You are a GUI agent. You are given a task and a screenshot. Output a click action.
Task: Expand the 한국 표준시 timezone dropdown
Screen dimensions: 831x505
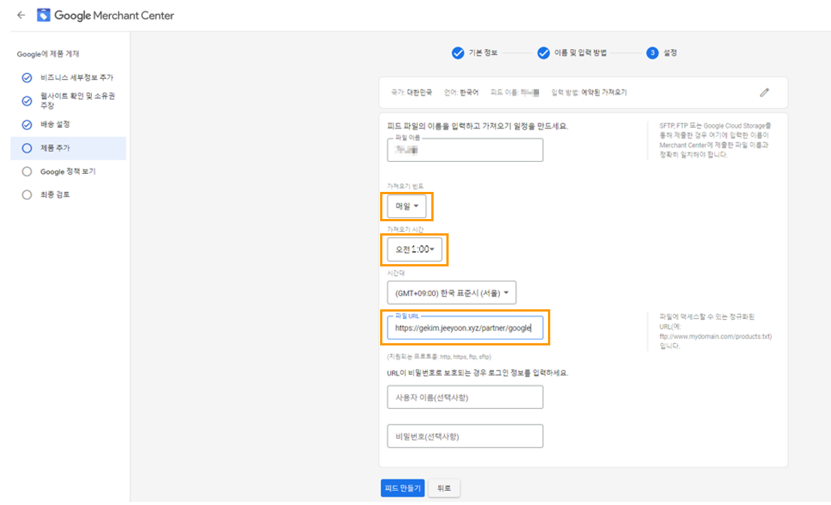pyautogui.click(x=452, y=293)
